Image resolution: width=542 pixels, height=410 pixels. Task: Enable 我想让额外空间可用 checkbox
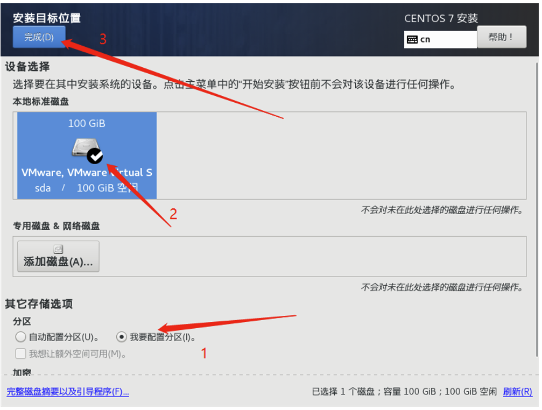[21, 354]
